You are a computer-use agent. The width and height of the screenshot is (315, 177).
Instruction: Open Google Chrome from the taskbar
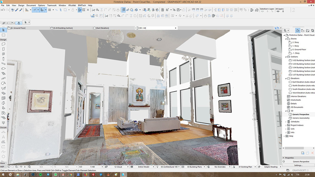(71, 175)
